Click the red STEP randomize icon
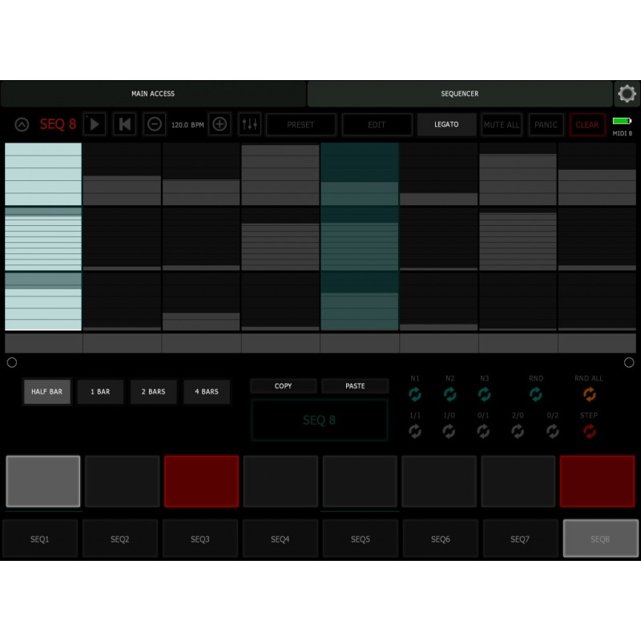641x641 pixels. point(591,433)
